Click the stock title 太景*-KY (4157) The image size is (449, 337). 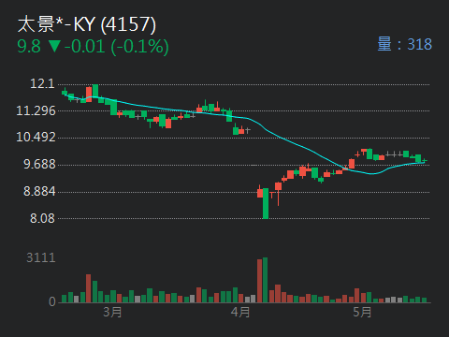tap(87, 24)
